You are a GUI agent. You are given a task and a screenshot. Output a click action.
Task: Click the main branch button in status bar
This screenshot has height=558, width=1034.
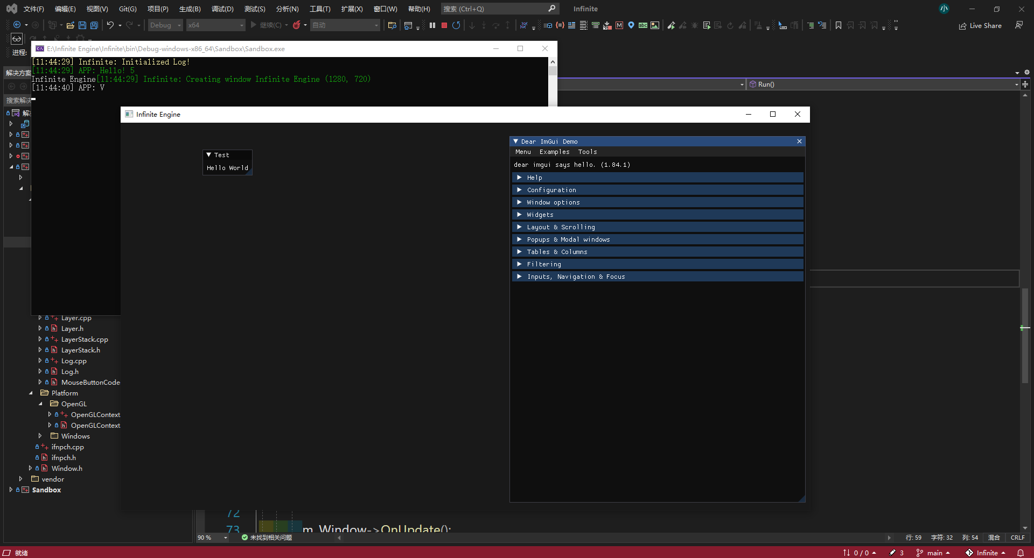(x=933, y=553)
